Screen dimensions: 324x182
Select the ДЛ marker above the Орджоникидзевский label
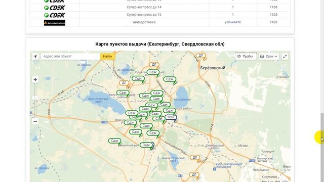[154, 65]
